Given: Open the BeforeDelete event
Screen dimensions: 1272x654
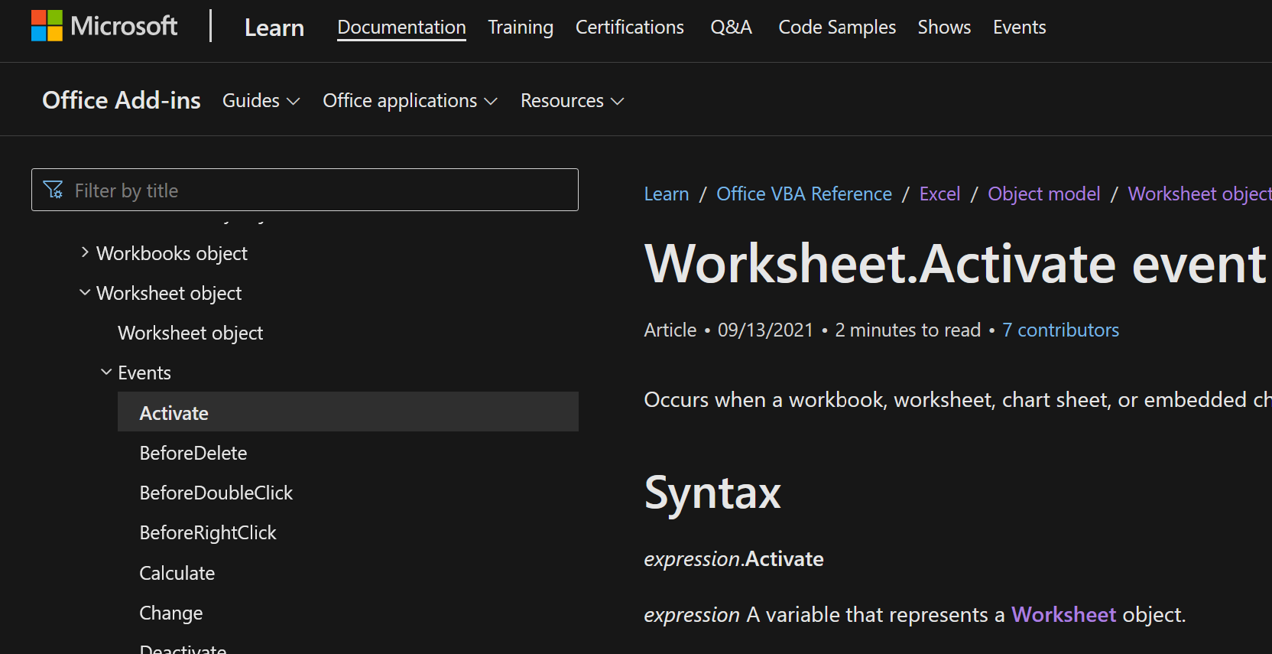Looking at the screenshot, I should [193, 453].
